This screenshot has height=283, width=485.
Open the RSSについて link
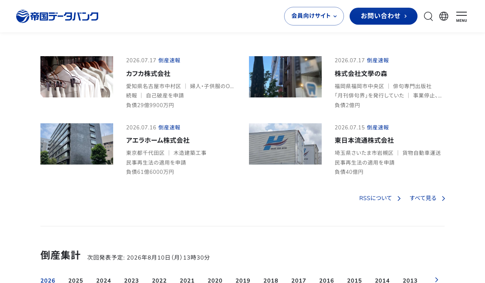[375, 198]
